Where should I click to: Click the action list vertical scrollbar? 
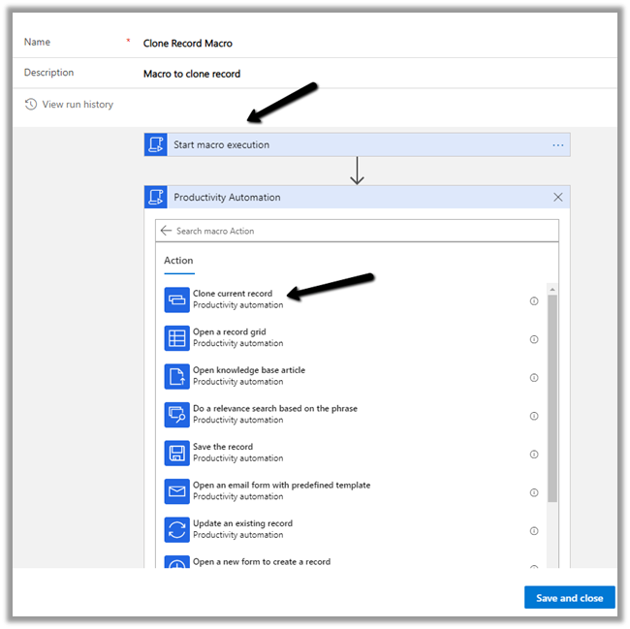(552, 397)
